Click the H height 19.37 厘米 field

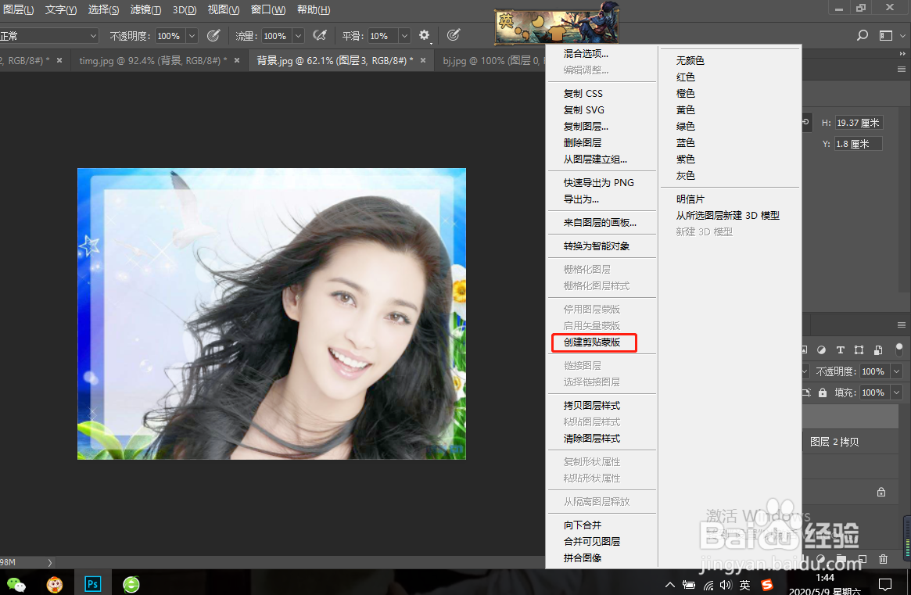pos(859,123)
